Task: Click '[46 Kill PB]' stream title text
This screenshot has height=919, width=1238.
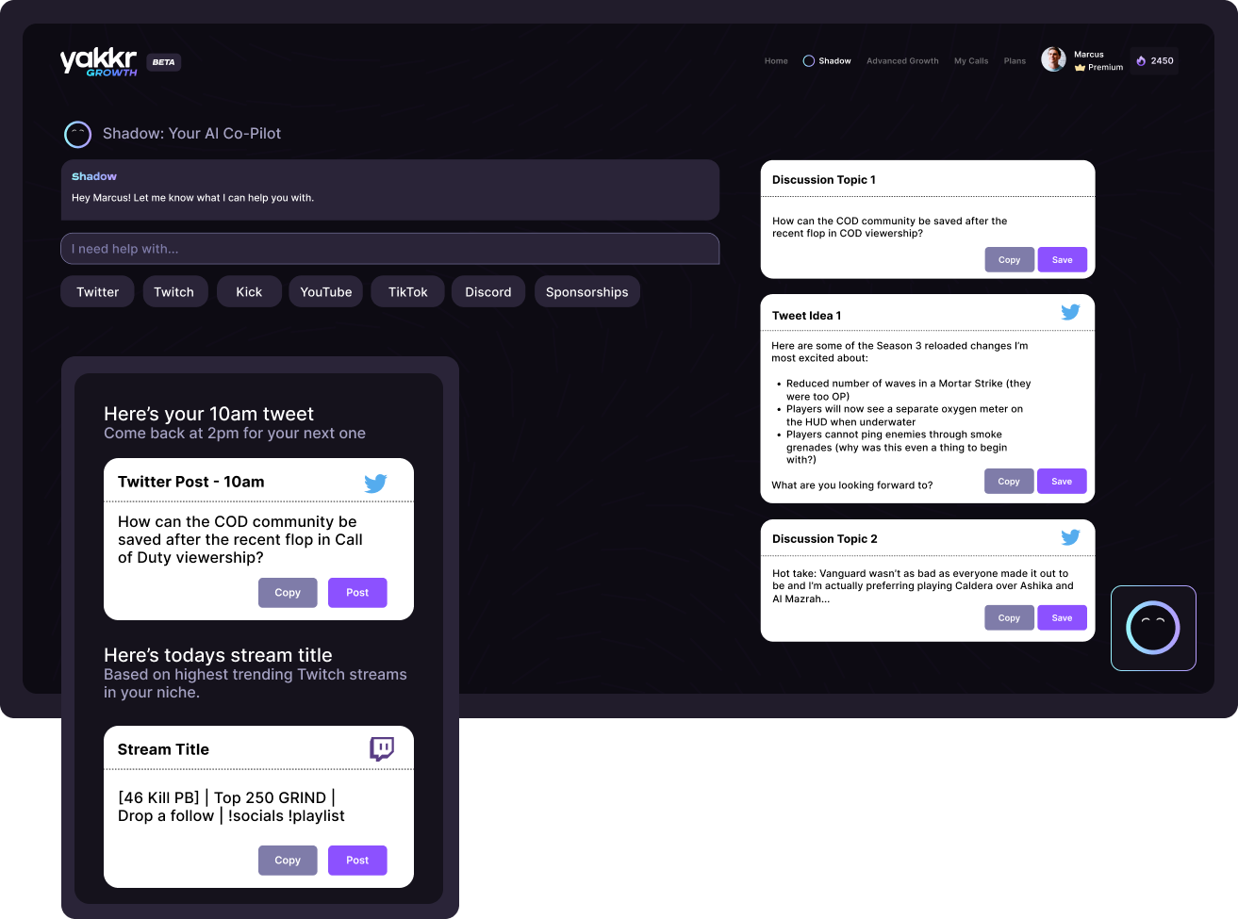Action: (231, 807)
